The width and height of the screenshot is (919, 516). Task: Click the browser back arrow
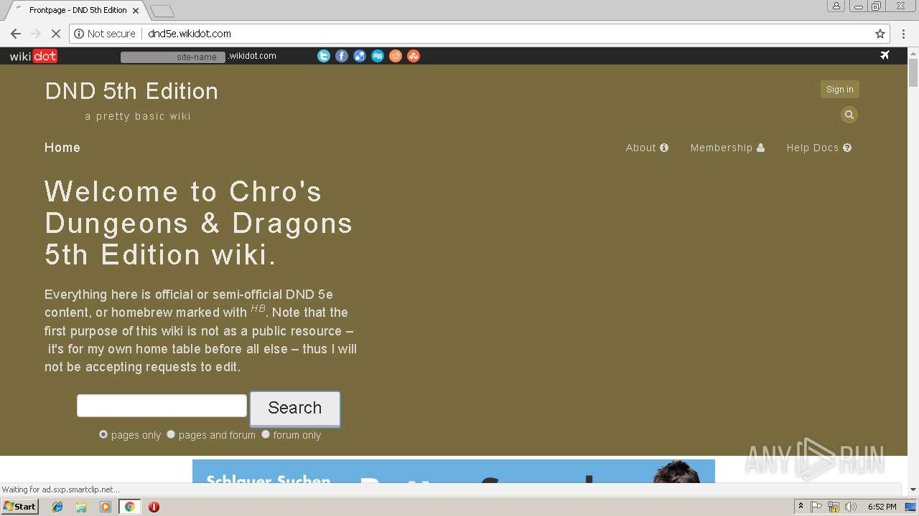(x=16, y=34)
